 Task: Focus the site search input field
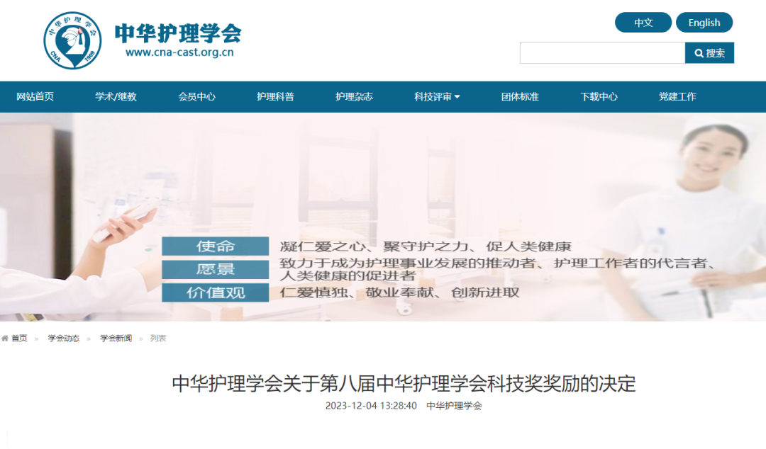(x=602, y=52)
